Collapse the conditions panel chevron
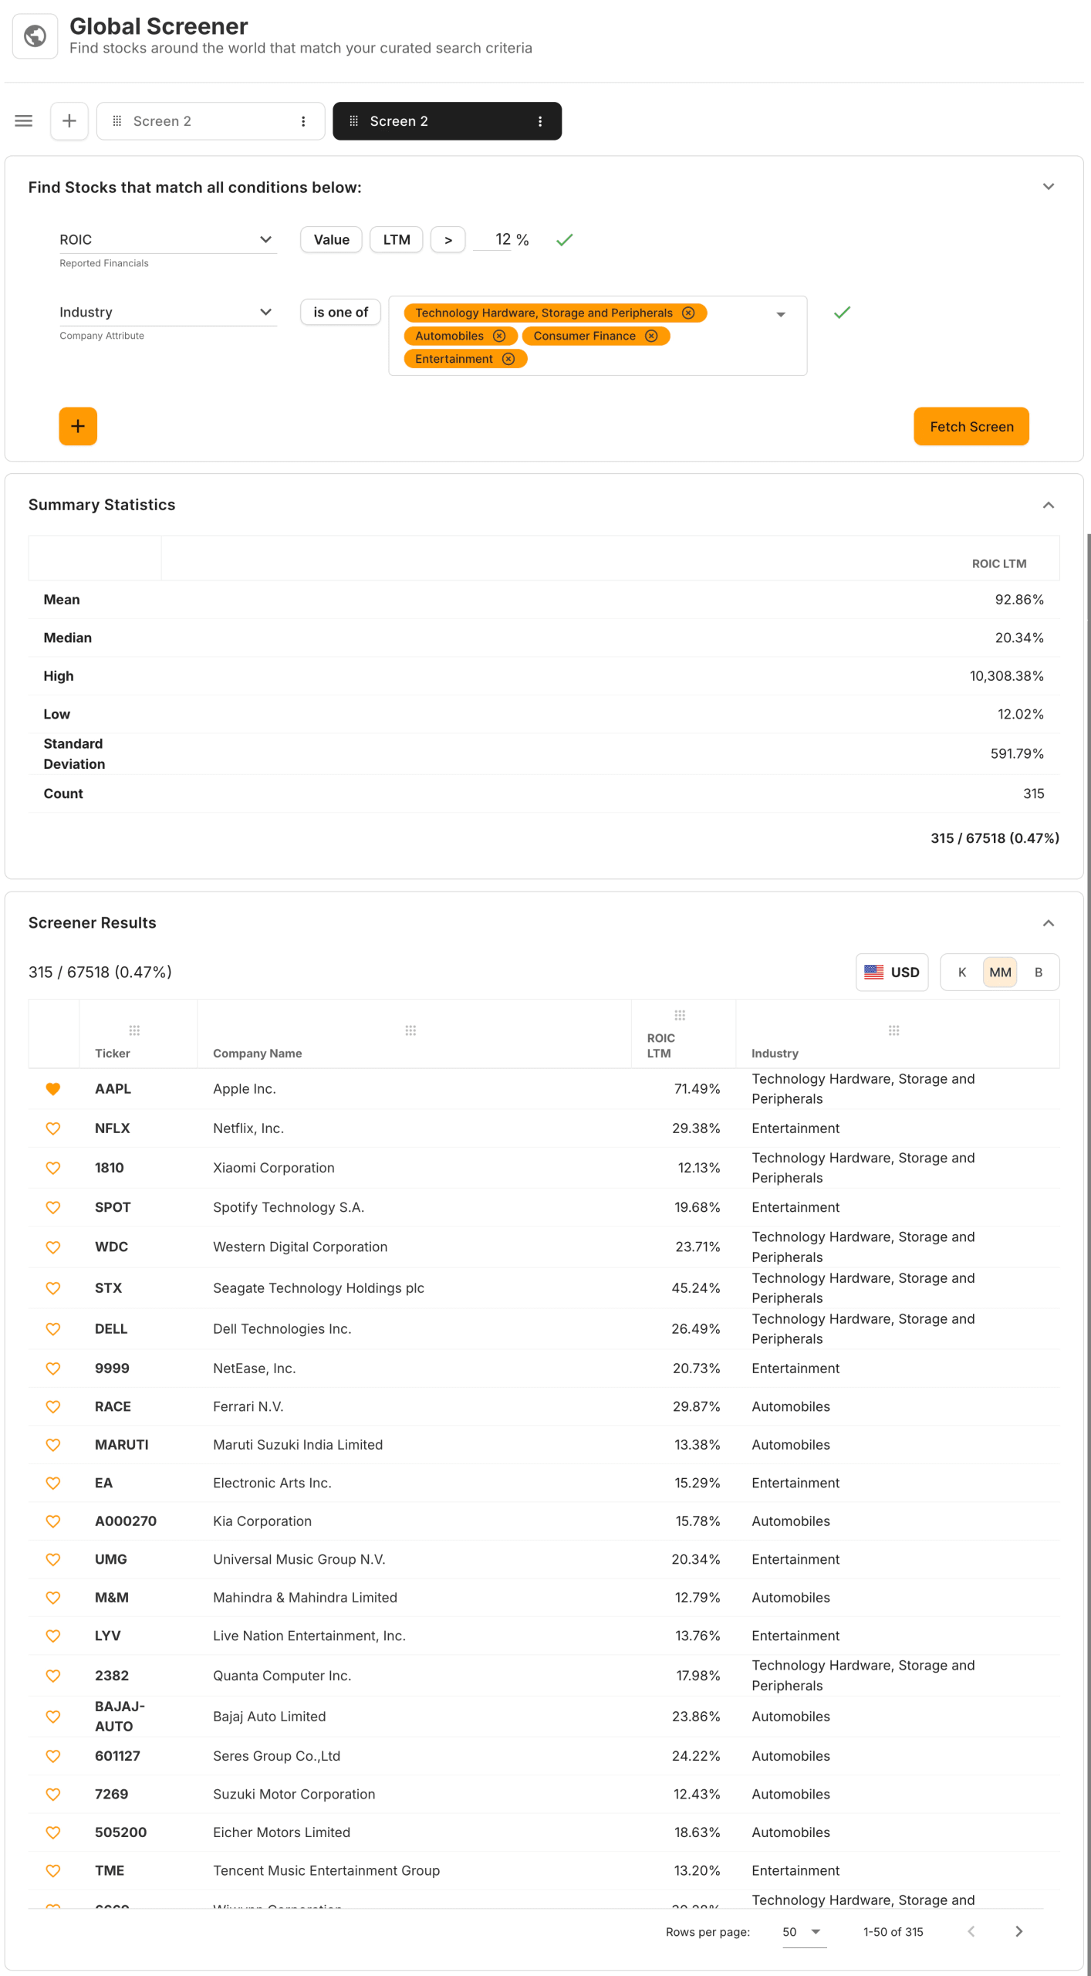The width and height of the screenshot is (1091, 1976). coord(1049,187)
